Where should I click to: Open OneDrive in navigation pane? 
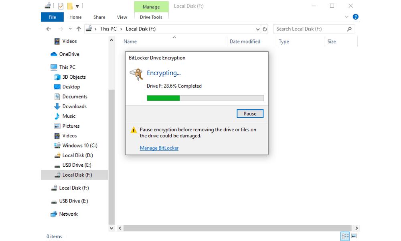click(x=69, y=54)
